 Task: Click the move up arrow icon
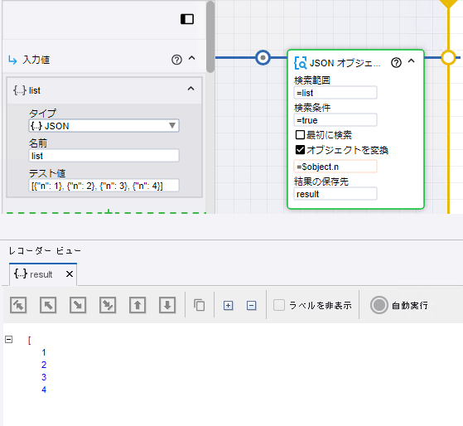pyautogui.click(x=137, y=305)
